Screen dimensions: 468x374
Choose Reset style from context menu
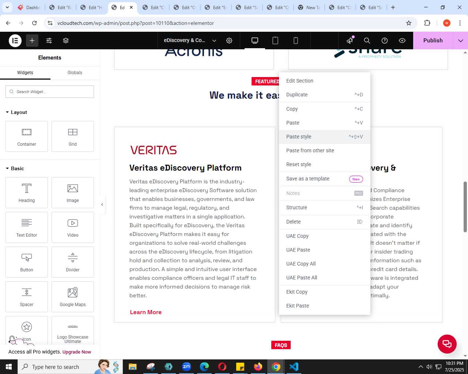pyautogui.click(x=325, y=164)
